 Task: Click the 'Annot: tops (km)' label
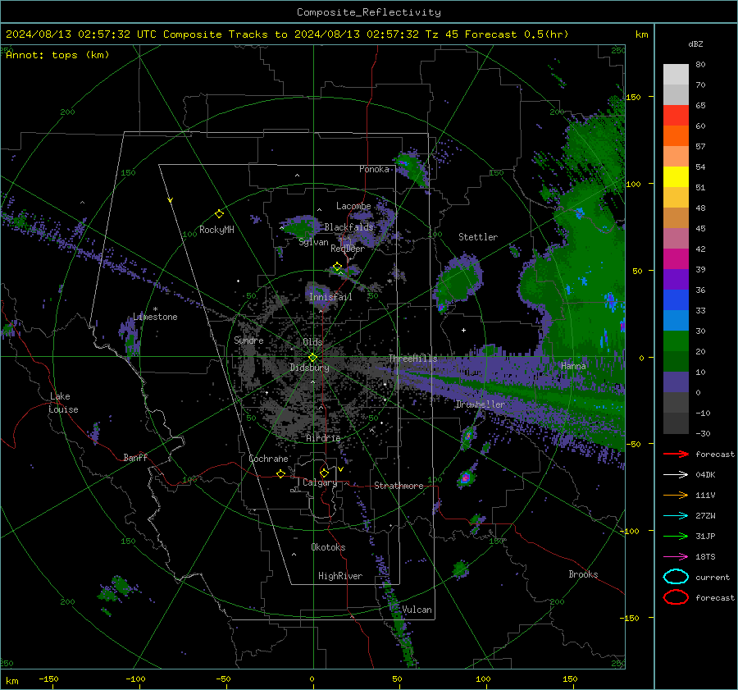coord(57,55)
